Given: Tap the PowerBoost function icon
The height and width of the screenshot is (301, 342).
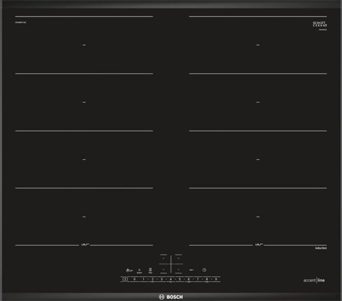Looking at the screenshot, I should [x=139, y=271].
